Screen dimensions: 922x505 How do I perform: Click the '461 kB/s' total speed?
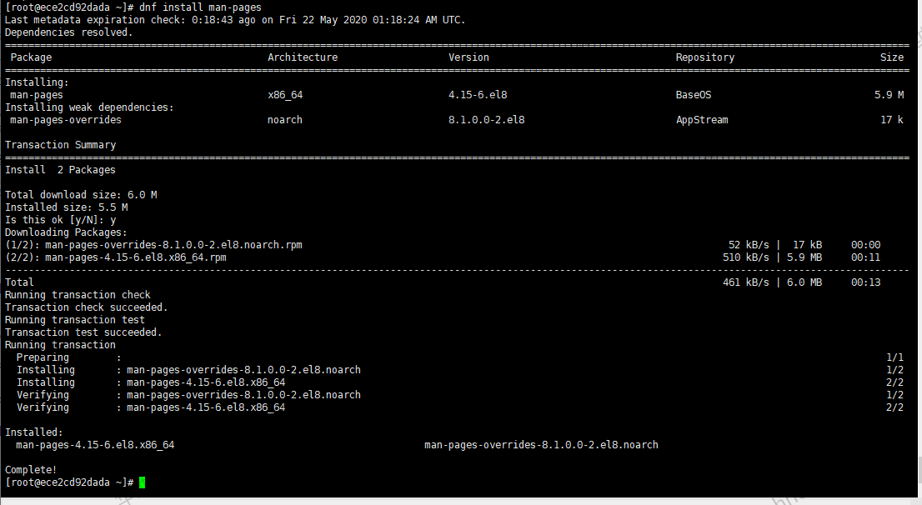745,282
